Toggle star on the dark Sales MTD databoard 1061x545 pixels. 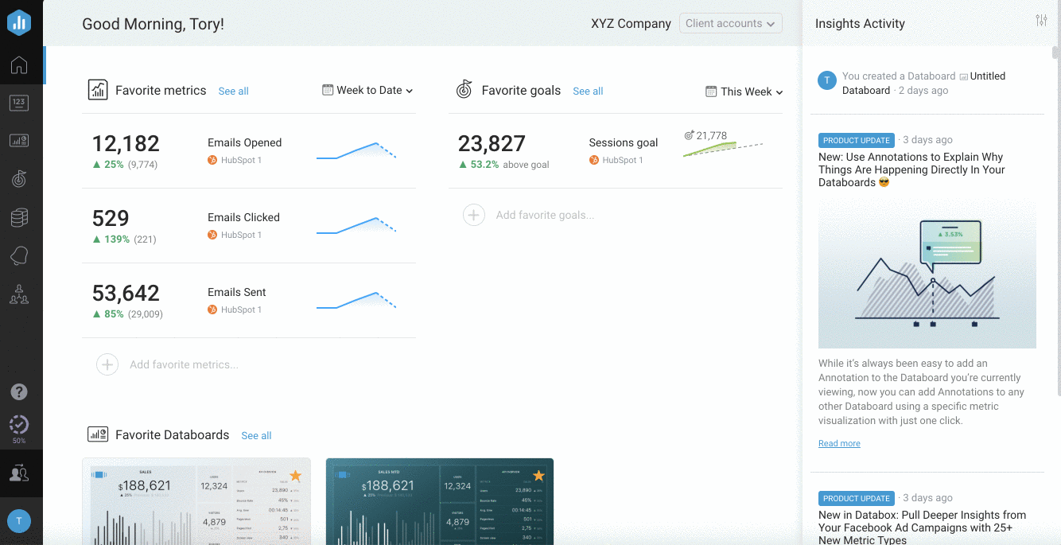point(538,476)
